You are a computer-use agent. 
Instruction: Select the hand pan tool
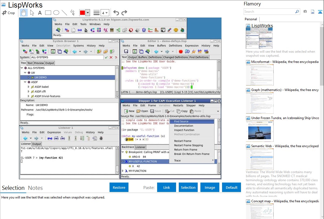click(x=24, y=13)
